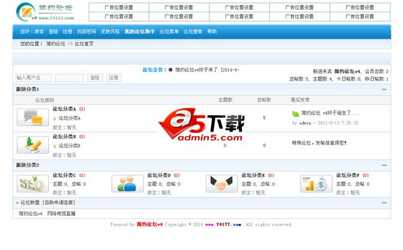
Task: Open the newest member 简约论坛v4 link
Action: click(347, 71)
